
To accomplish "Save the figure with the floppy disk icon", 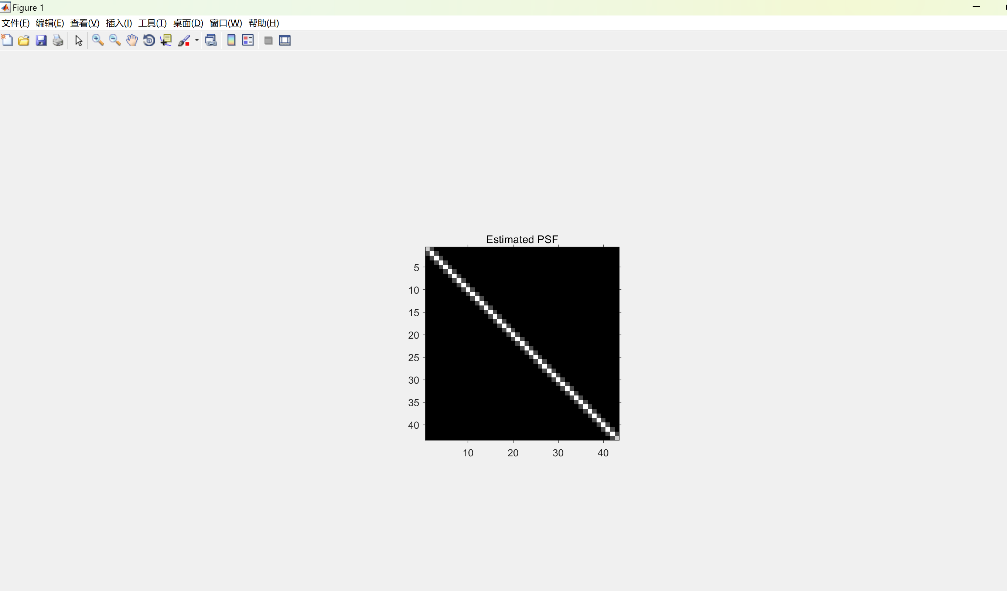I will (x=41, y=40).
